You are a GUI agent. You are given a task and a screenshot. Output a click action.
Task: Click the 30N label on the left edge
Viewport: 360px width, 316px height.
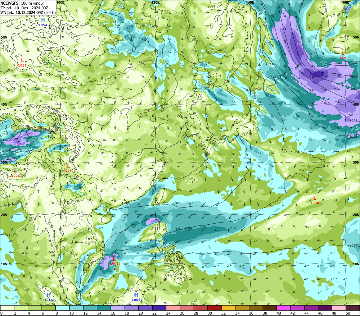(x=4, y=162)
